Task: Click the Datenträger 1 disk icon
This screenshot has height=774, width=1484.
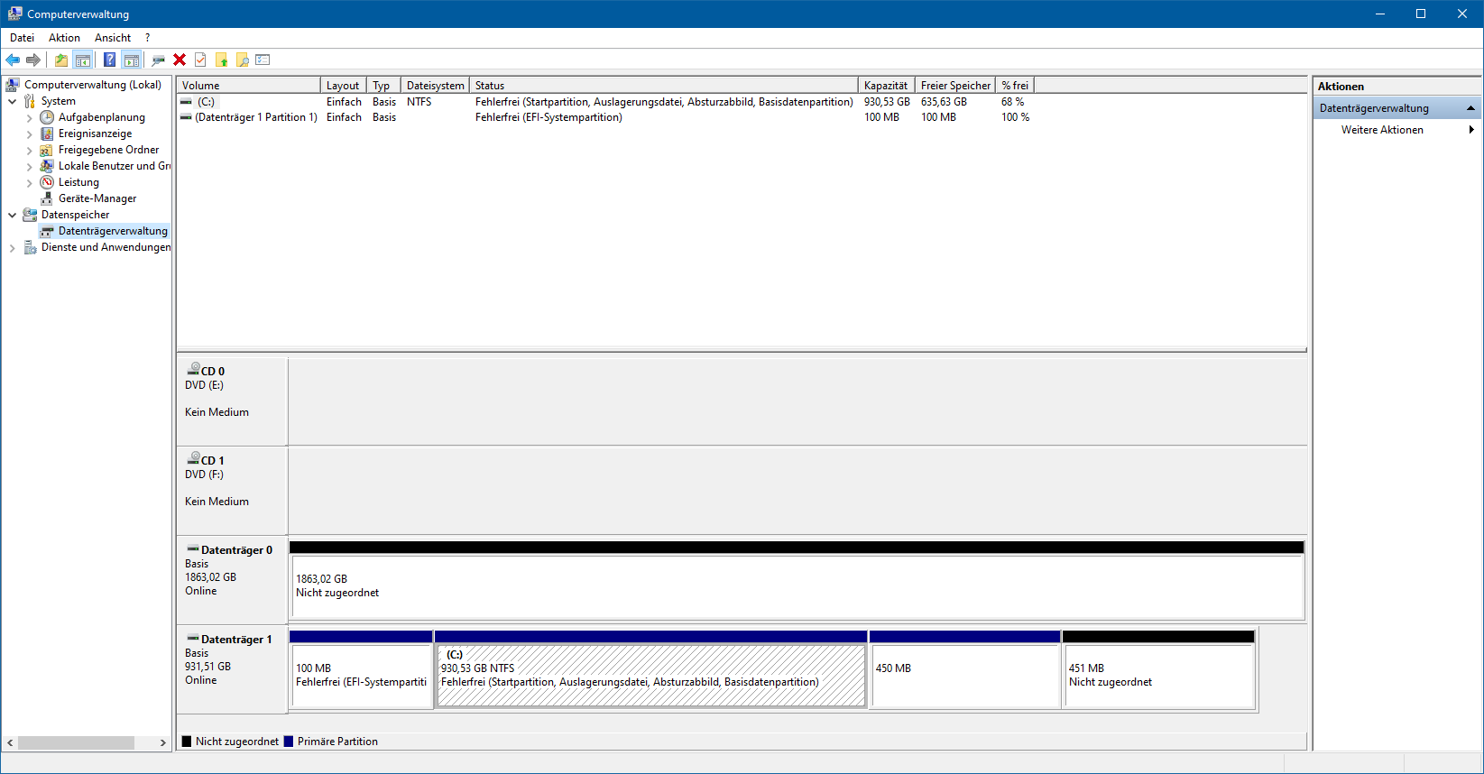Action: 193,638
